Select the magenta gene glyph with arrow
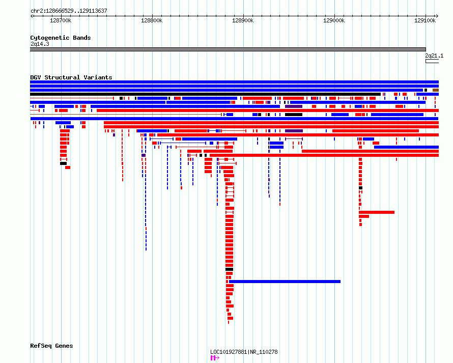 (215, 358)
